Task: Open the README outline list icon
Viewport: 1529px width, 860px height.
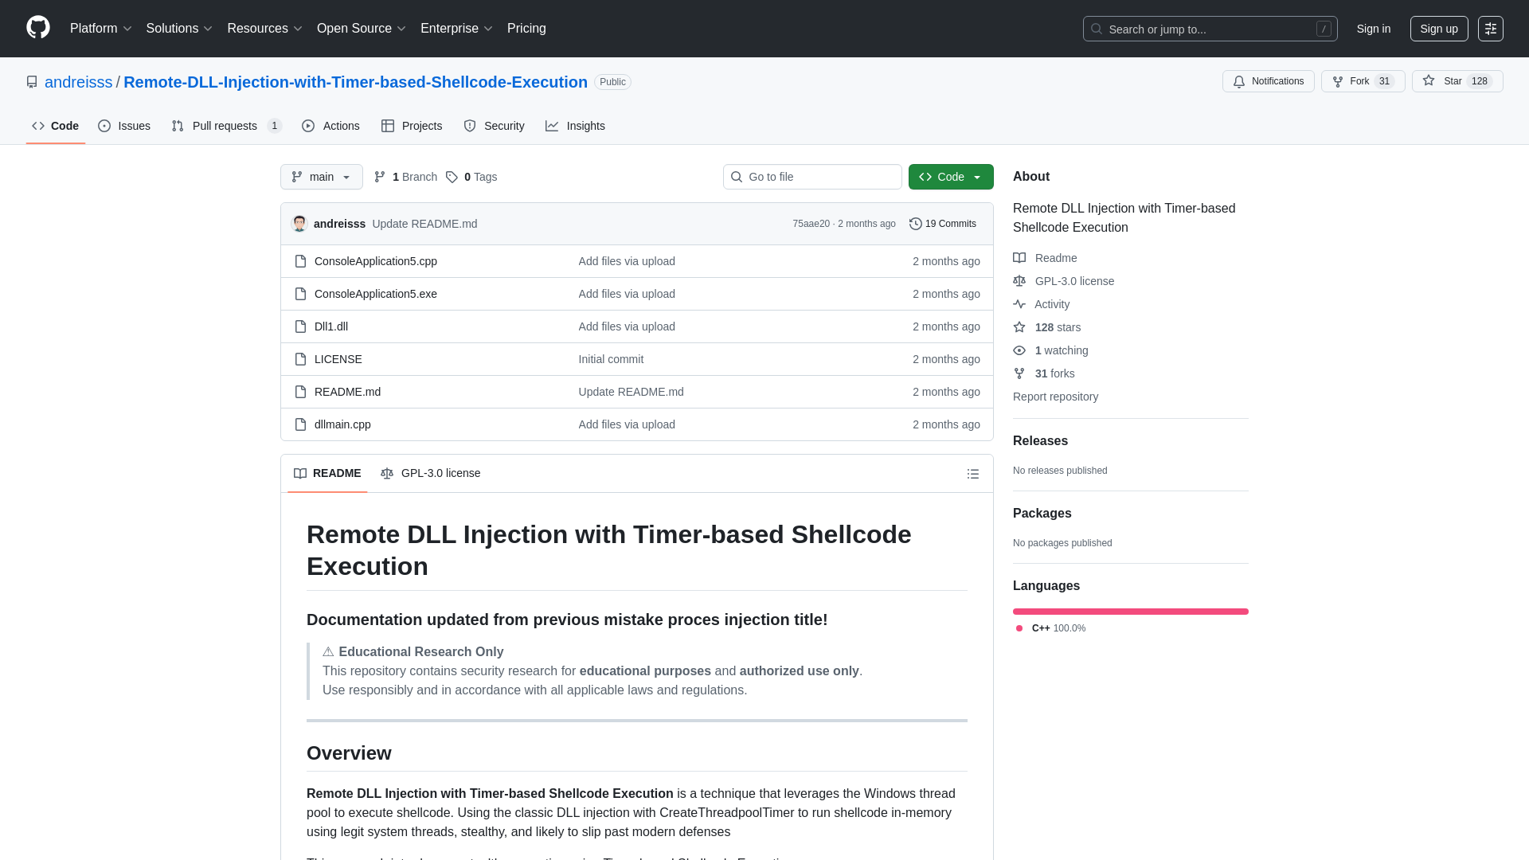Action: tap(972, 474)
